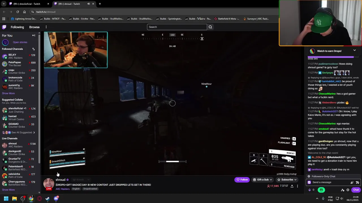This screenshot has height=203, width=362.
Task: Open shroud's avatar with LIVE badge
Action: [49, 184]
